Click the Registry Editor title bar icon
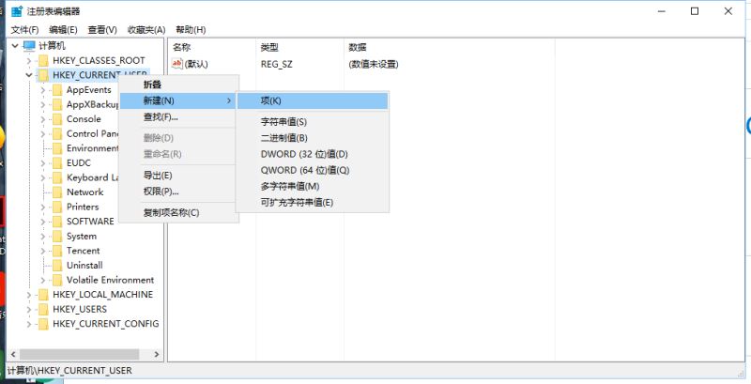The image size is (751, 384). [17, 11]
